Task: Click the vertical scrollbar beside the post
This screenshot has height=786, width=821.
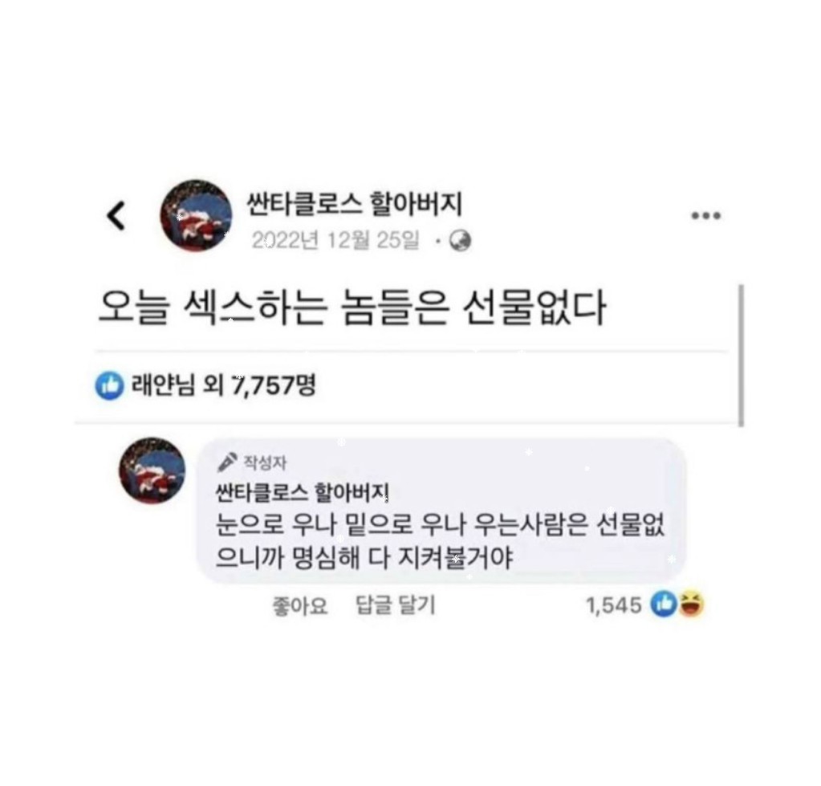Action: (741, 356)
